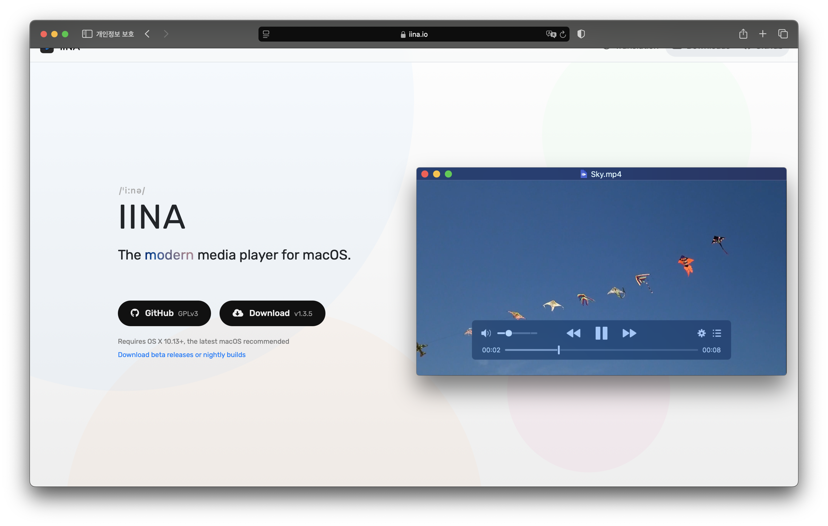Click Download v1.3.5 button
This screenshot has width=828, height=526.
(x=272, y=313)
